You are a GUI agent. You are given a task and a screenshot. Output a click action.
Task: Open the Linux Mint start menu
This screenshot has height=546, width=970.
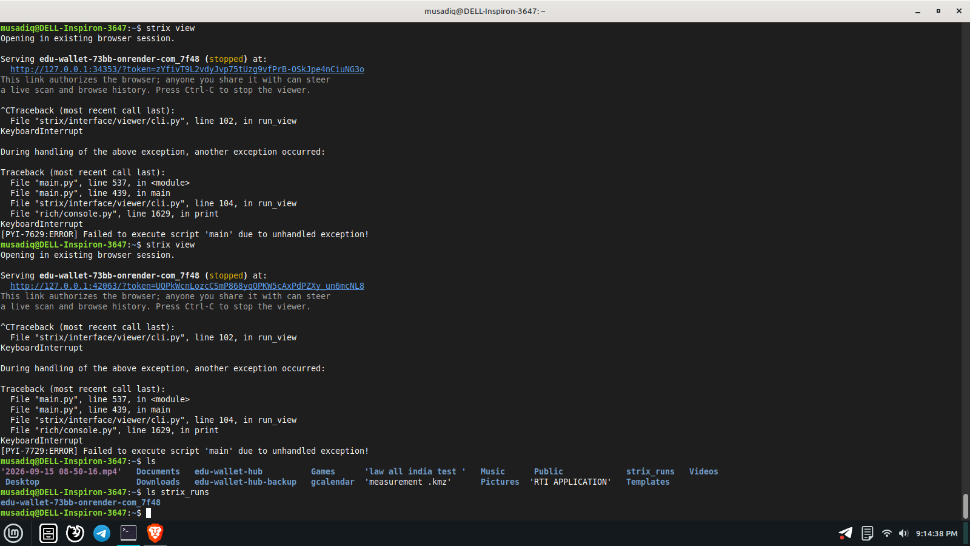pos(13,533)
